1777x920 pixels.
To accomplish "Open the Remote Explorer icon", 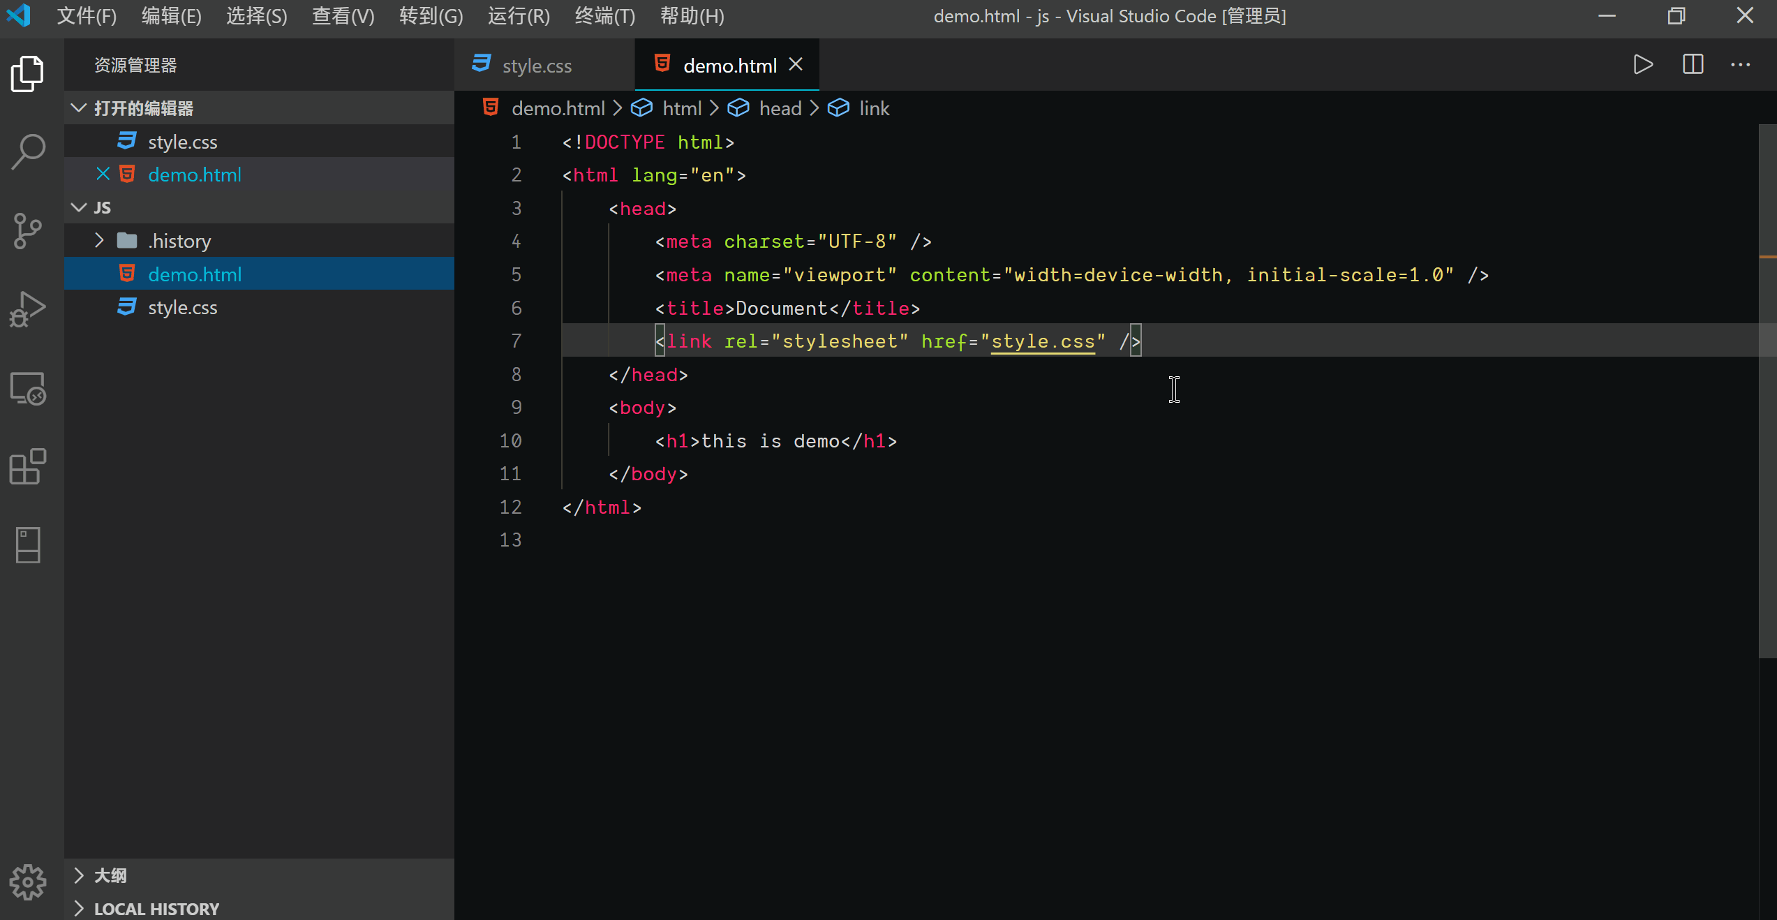I will [x=28, y=388].
